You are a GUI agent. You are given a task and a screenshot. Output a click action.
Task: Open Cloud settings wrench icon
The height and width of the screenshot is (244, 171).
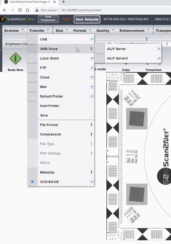pyautogui.click(x=92, y=77)
